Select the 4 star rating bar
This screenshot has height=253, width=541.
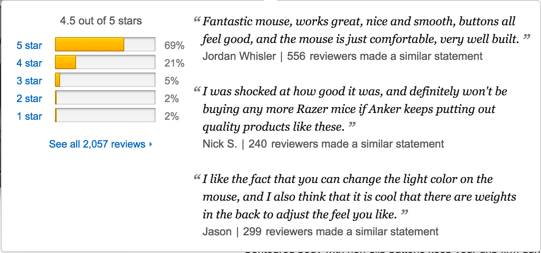[105, 62]
